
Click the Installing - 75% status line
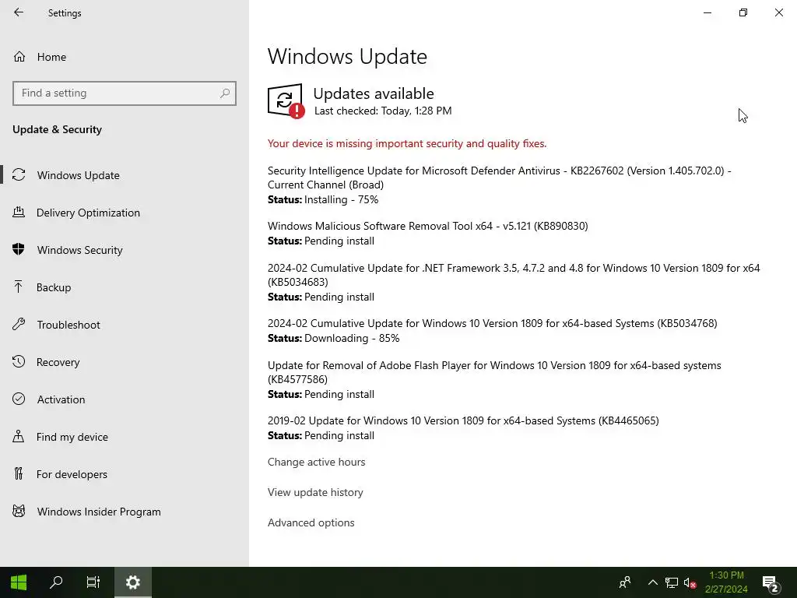(x=323, y=199)
